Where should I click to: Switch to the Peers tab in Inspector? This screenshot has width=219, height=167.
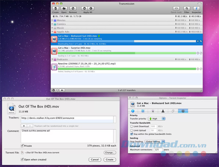163,110
